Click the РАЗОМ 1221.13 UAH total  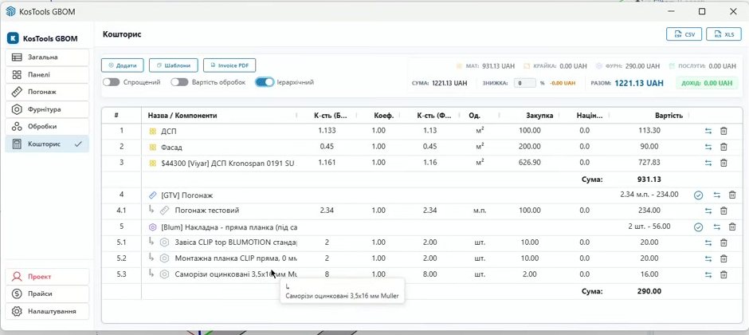pos(627,83)
